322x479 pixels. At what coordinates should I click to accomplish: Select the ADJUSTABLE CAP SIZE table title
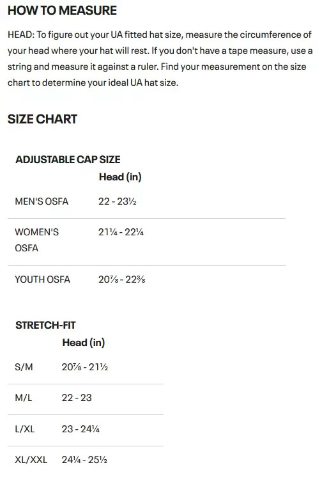(68, 159)
